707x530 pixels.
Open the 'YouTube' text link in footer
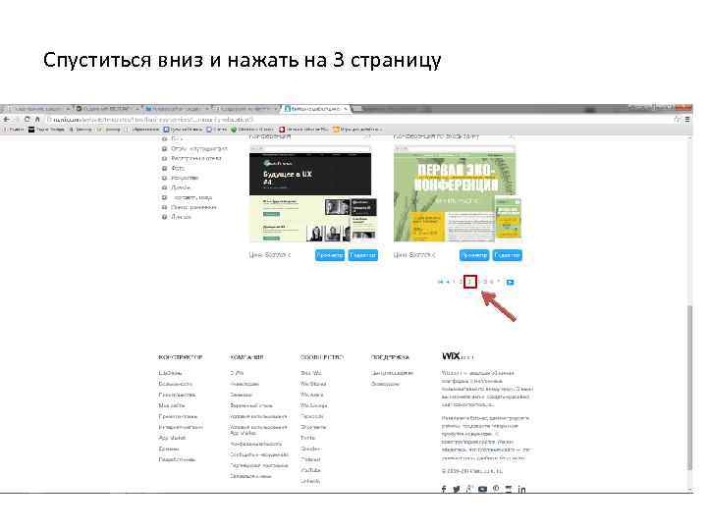tap(310, 470)
